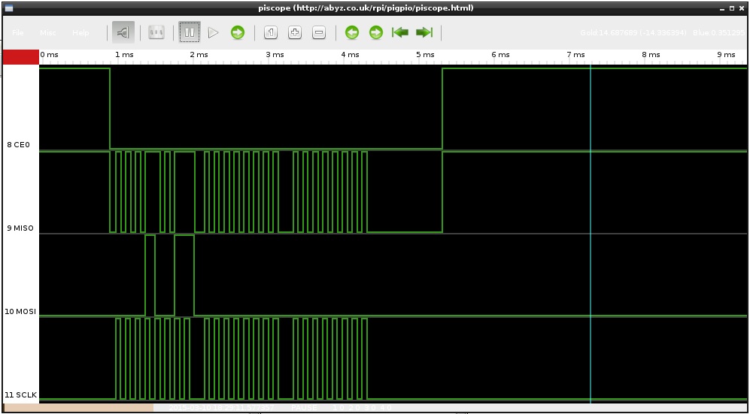Click the timestamp in the status bar

221,408
